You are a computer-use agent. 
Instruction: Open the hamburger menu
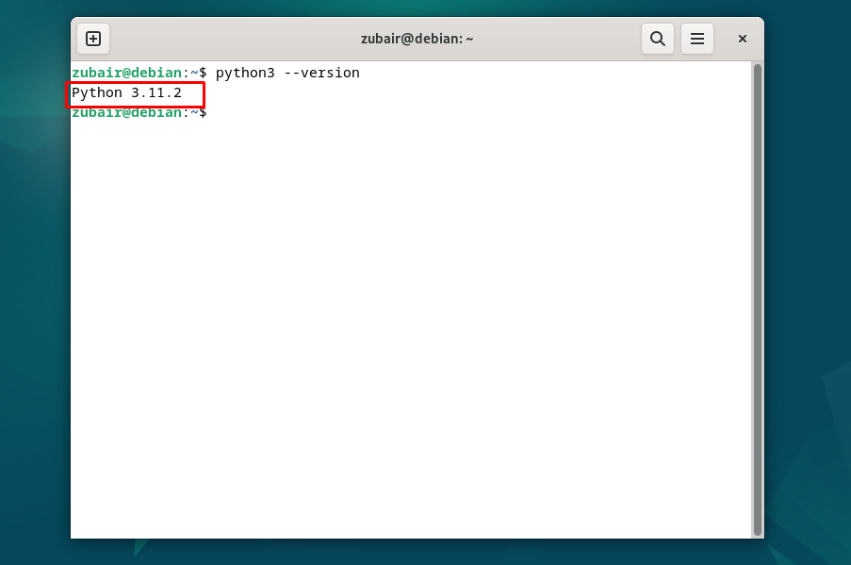696,39
